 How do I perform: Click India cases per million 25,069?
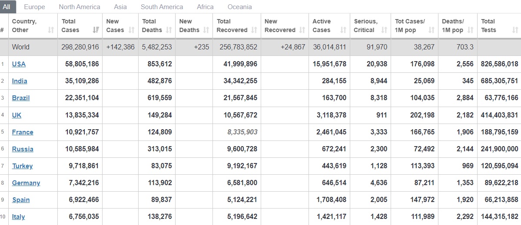424,81
